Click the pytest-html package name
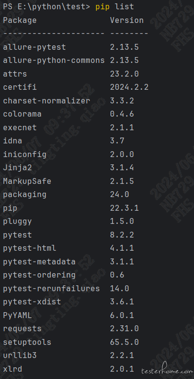 (x=29, y=248)
